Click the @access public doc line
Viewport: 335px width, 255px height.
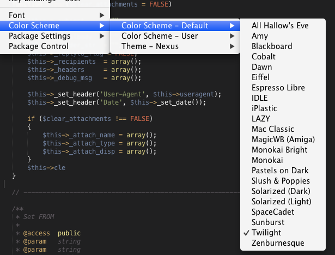coord(48,233)
